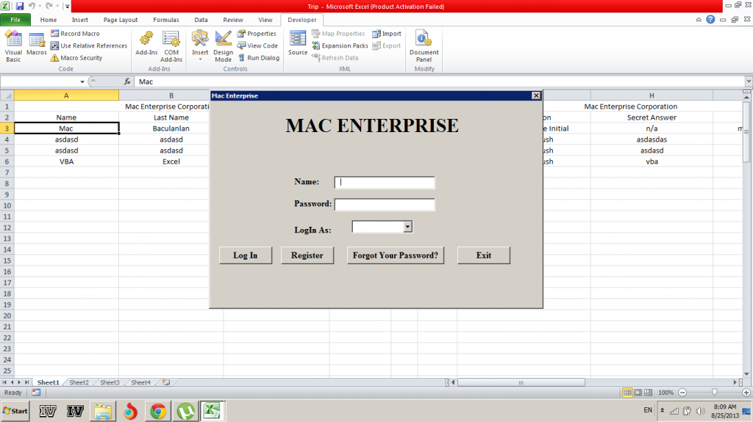
Task: Click Run Dialog
Action: 258,57
